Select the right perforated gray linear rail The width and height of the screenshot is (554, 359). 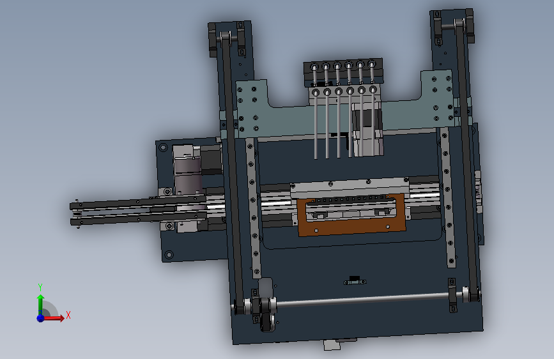pyautogui.click(x=447, y=198)
